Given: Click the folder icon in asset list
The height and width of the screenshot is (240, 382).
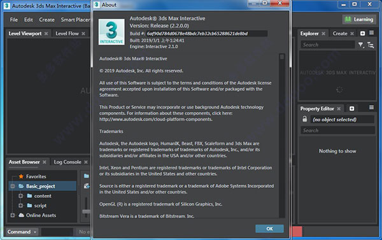Looking at the screenshot, I should 86,176.
